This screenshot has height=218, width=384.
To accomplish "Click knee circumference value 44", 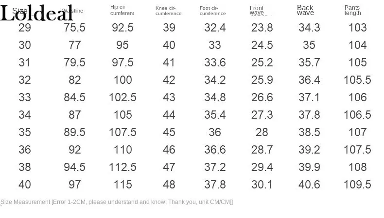I will tap(169, 115).
